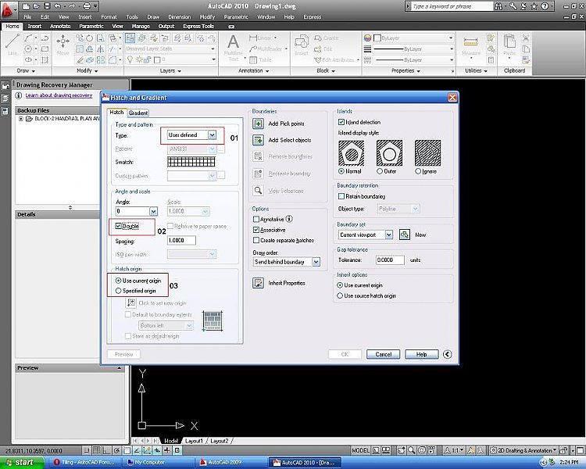Open the Dimension menu
The width and height of the screenshot is (586, 469).
(x=180, y=17)
